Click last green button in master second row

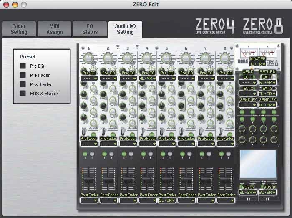click(x=274, y=119)
